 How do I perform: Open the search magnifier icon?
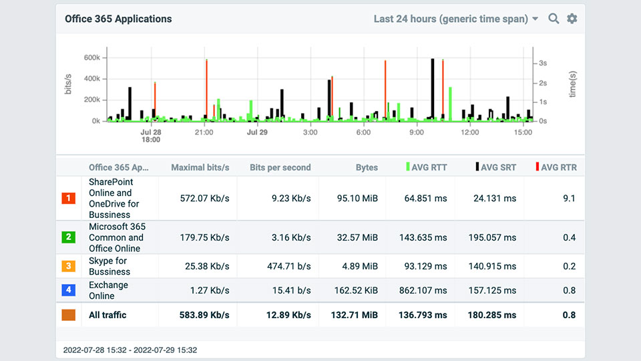pos(554,19)
